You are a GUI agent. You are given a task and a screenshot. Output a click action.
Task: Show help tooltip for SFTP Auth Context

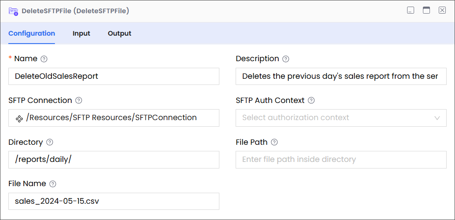[311, 100]
